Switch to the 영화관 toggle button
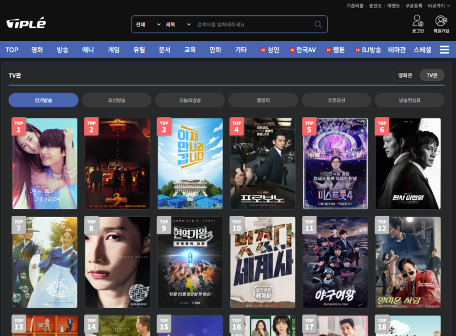Viewport: 456px width, 336px height. [x=405, y=75]
